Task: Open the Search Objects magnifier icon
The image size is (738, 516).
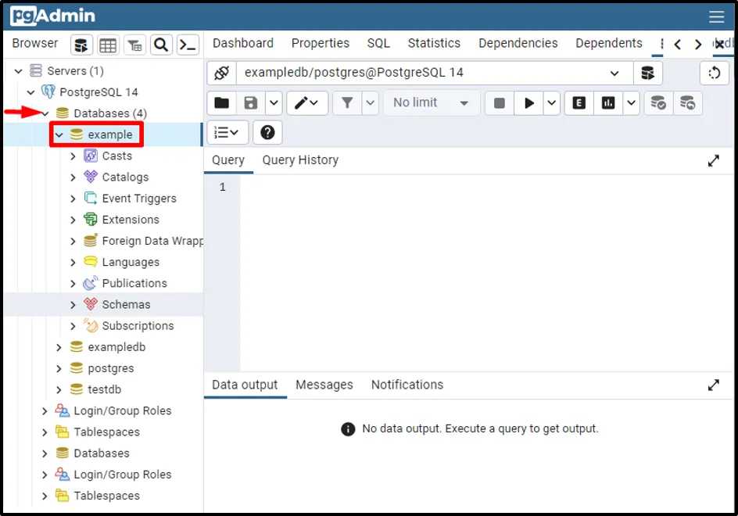Action: pyautogui.click(x=161, y=45)
